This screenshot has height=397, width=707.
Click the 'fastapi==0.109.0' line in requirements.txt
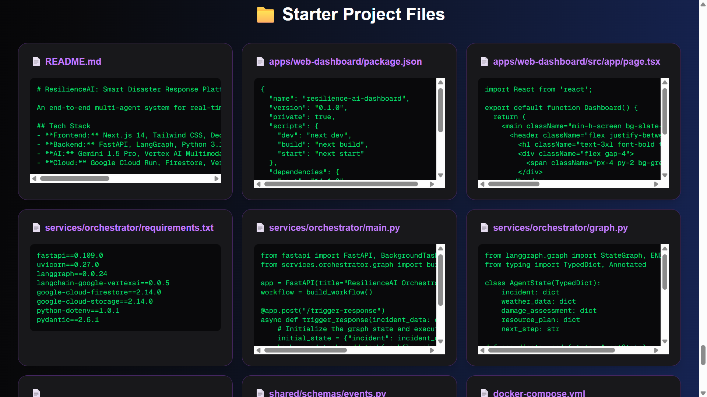point(70,255)
